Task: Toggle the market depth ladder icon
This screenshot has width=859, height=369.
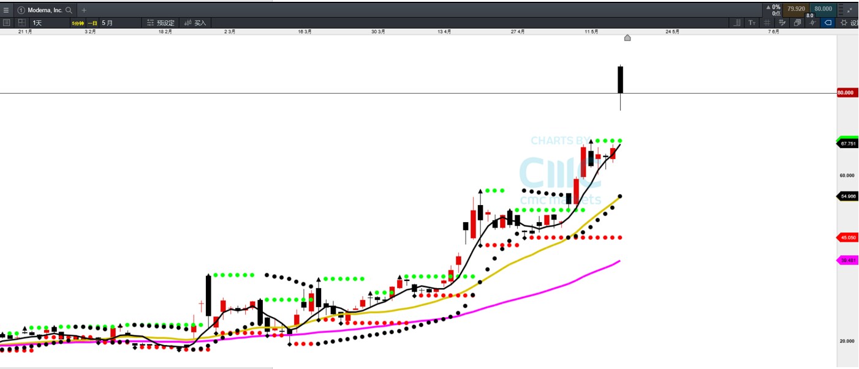Action: (839, 10)
